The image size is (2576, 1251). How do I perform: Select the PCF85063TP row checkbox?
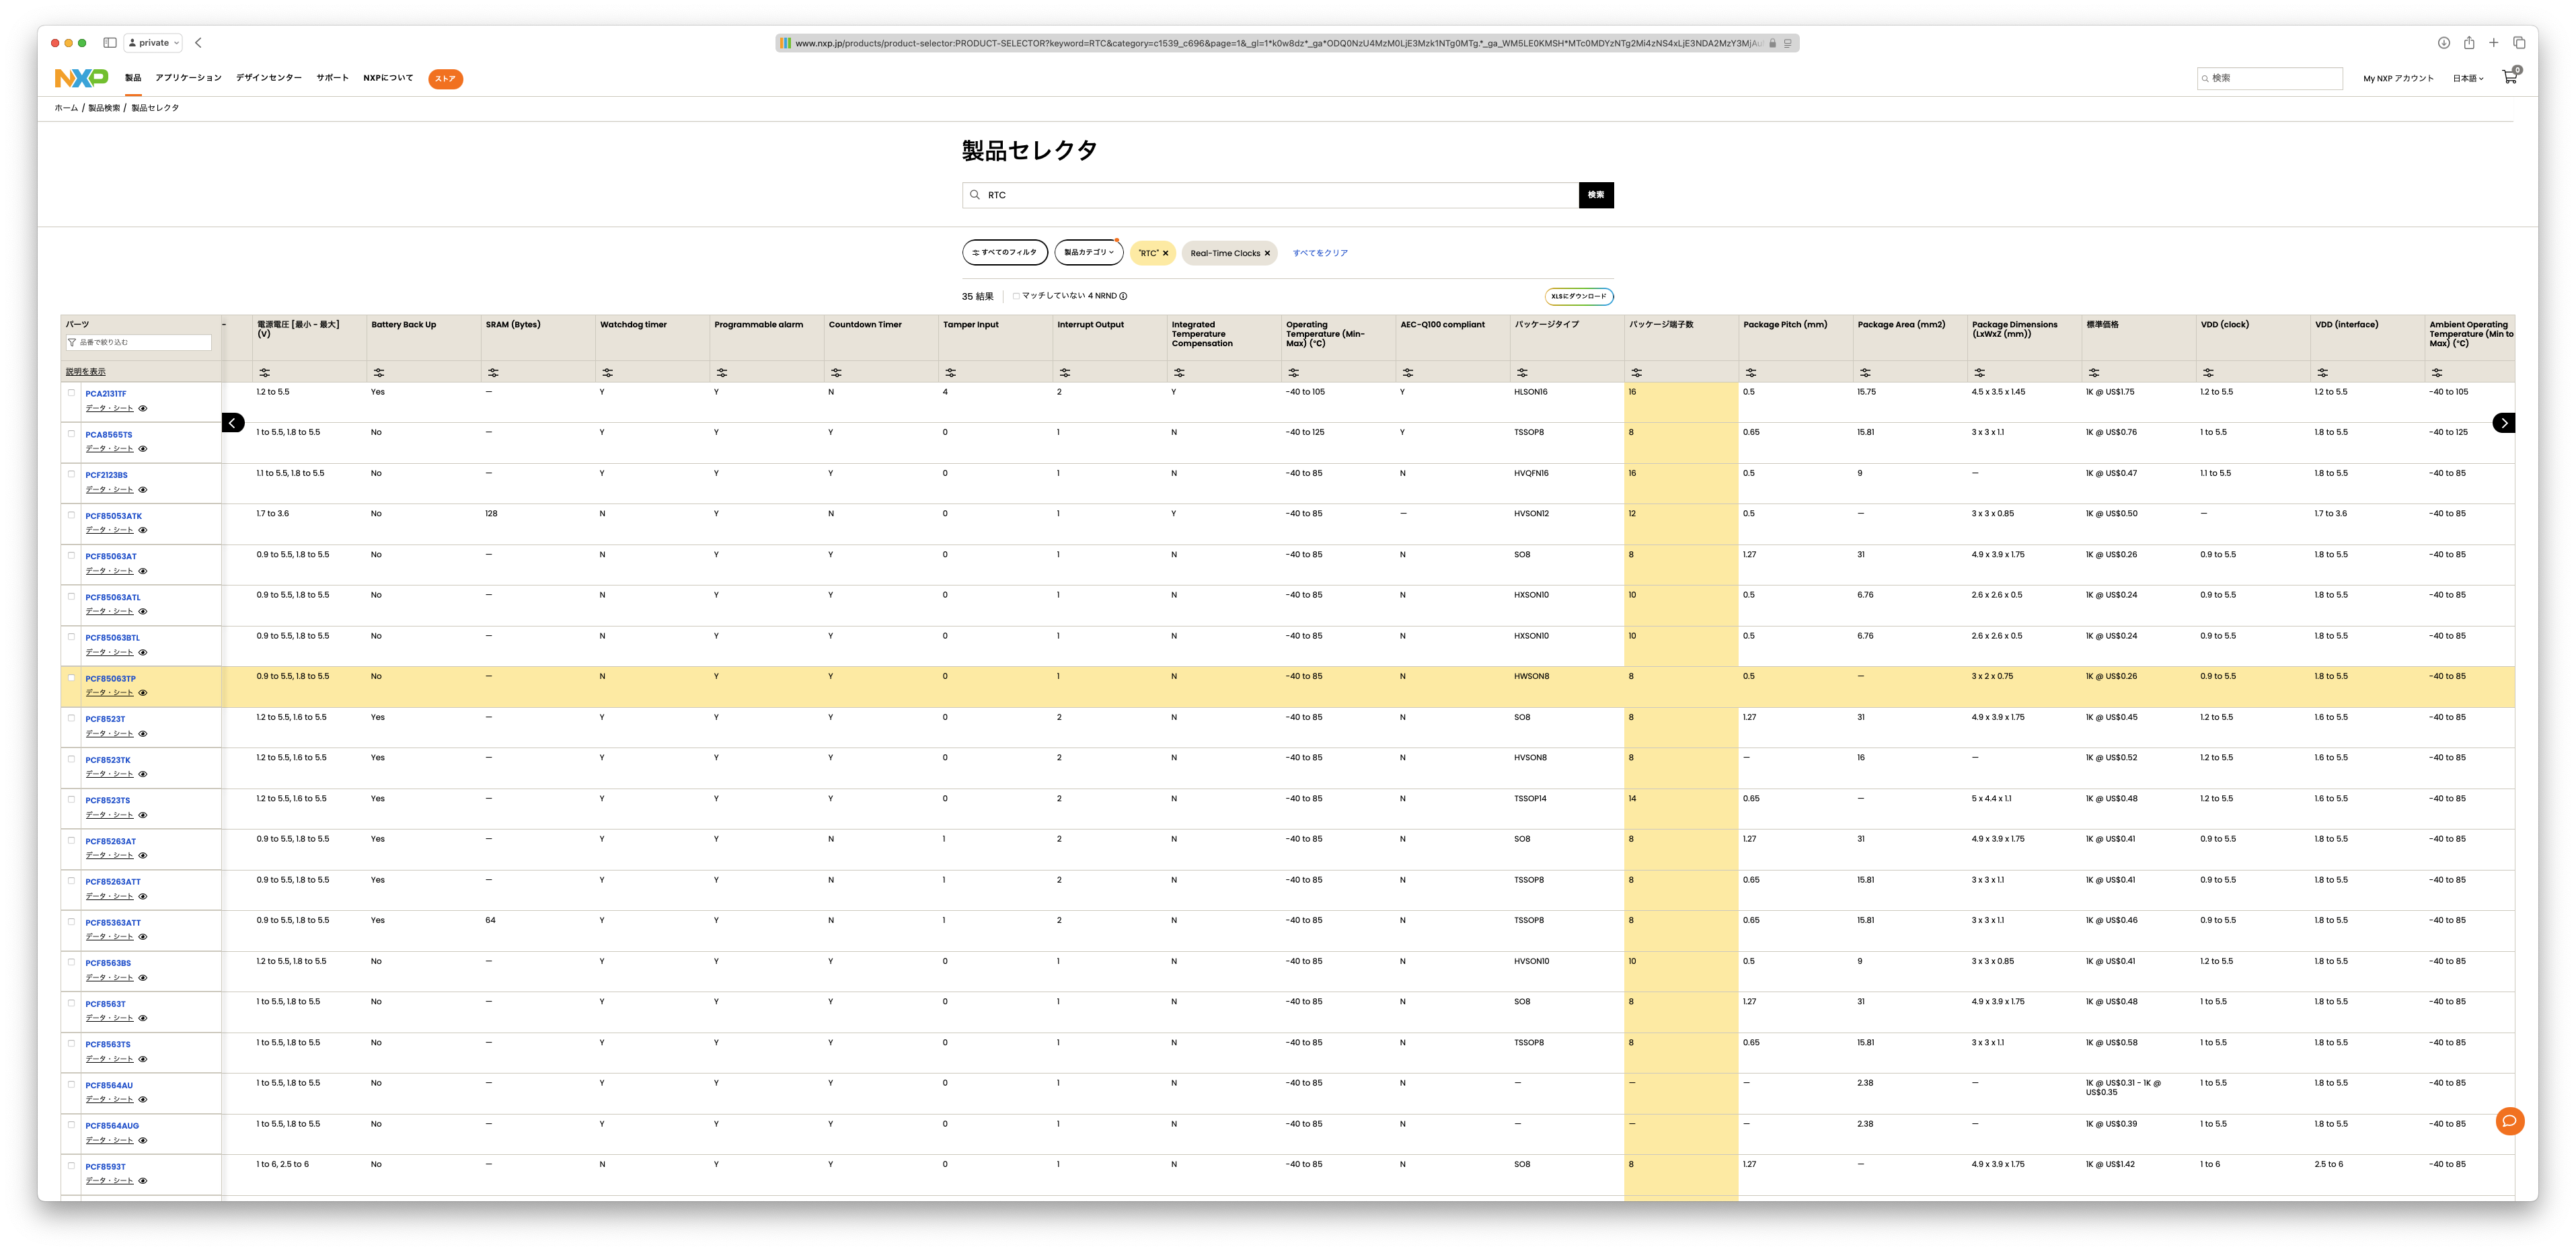(x=71, y=678)
